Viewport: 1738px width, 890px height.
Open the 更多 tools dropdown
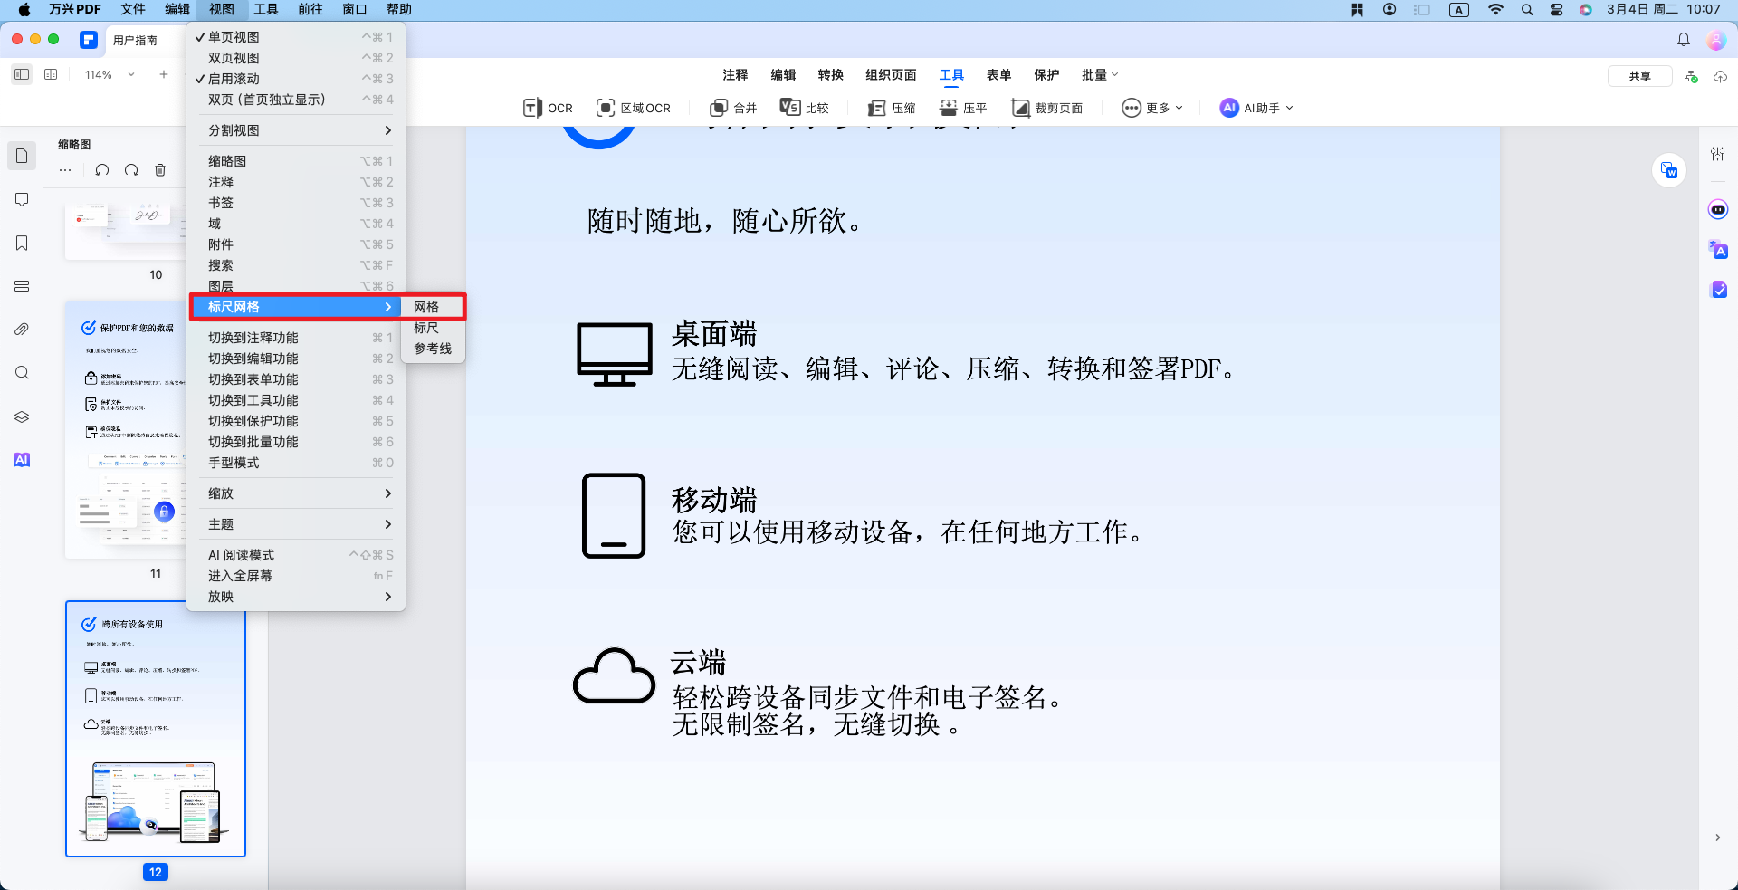[x=1151, y=108]
